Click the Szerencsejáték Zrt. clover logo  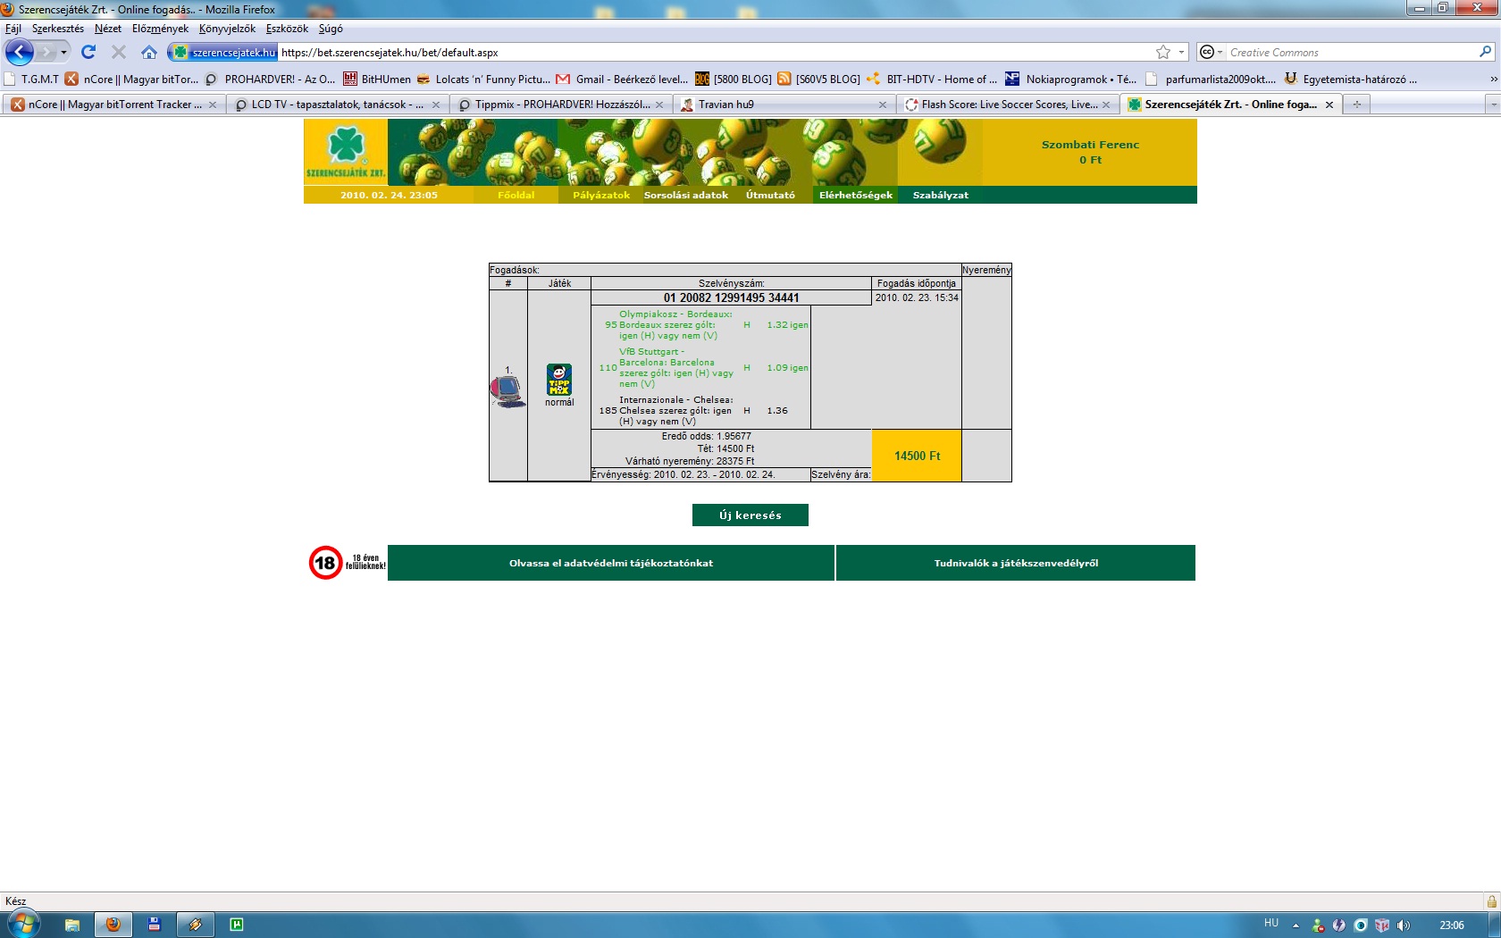point(346,152)
